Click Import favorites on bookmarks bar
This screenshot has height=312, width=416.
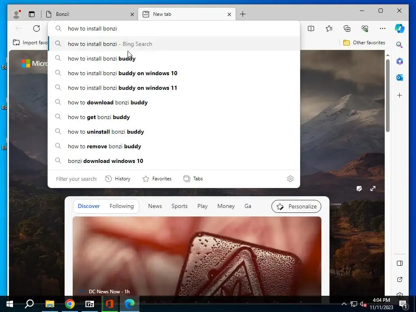pyautogui.click(x=30, y=43)
